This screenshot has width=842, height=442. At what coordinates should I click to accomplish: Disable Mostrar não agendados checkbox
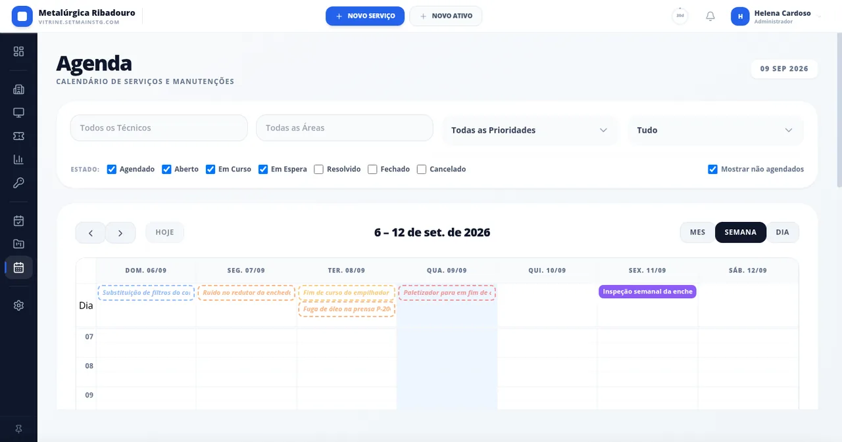pyautogui.click(x=712, y=169)
